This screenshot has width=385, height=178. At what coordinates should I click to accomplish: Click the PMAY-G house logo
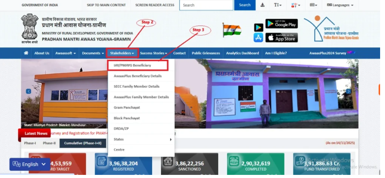330,28
